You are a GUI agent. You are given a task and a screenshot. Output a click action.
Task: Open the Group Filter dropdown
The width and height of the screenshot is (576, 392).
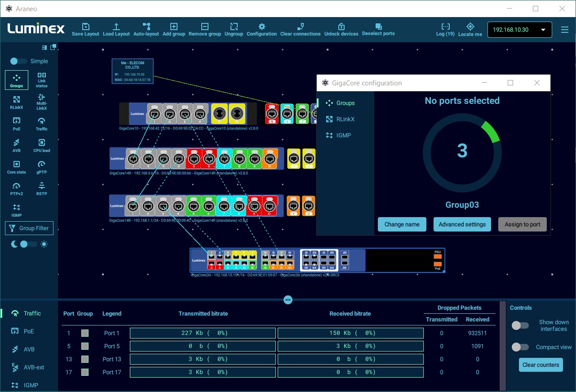pyautogui.click(x=29, y=228)
